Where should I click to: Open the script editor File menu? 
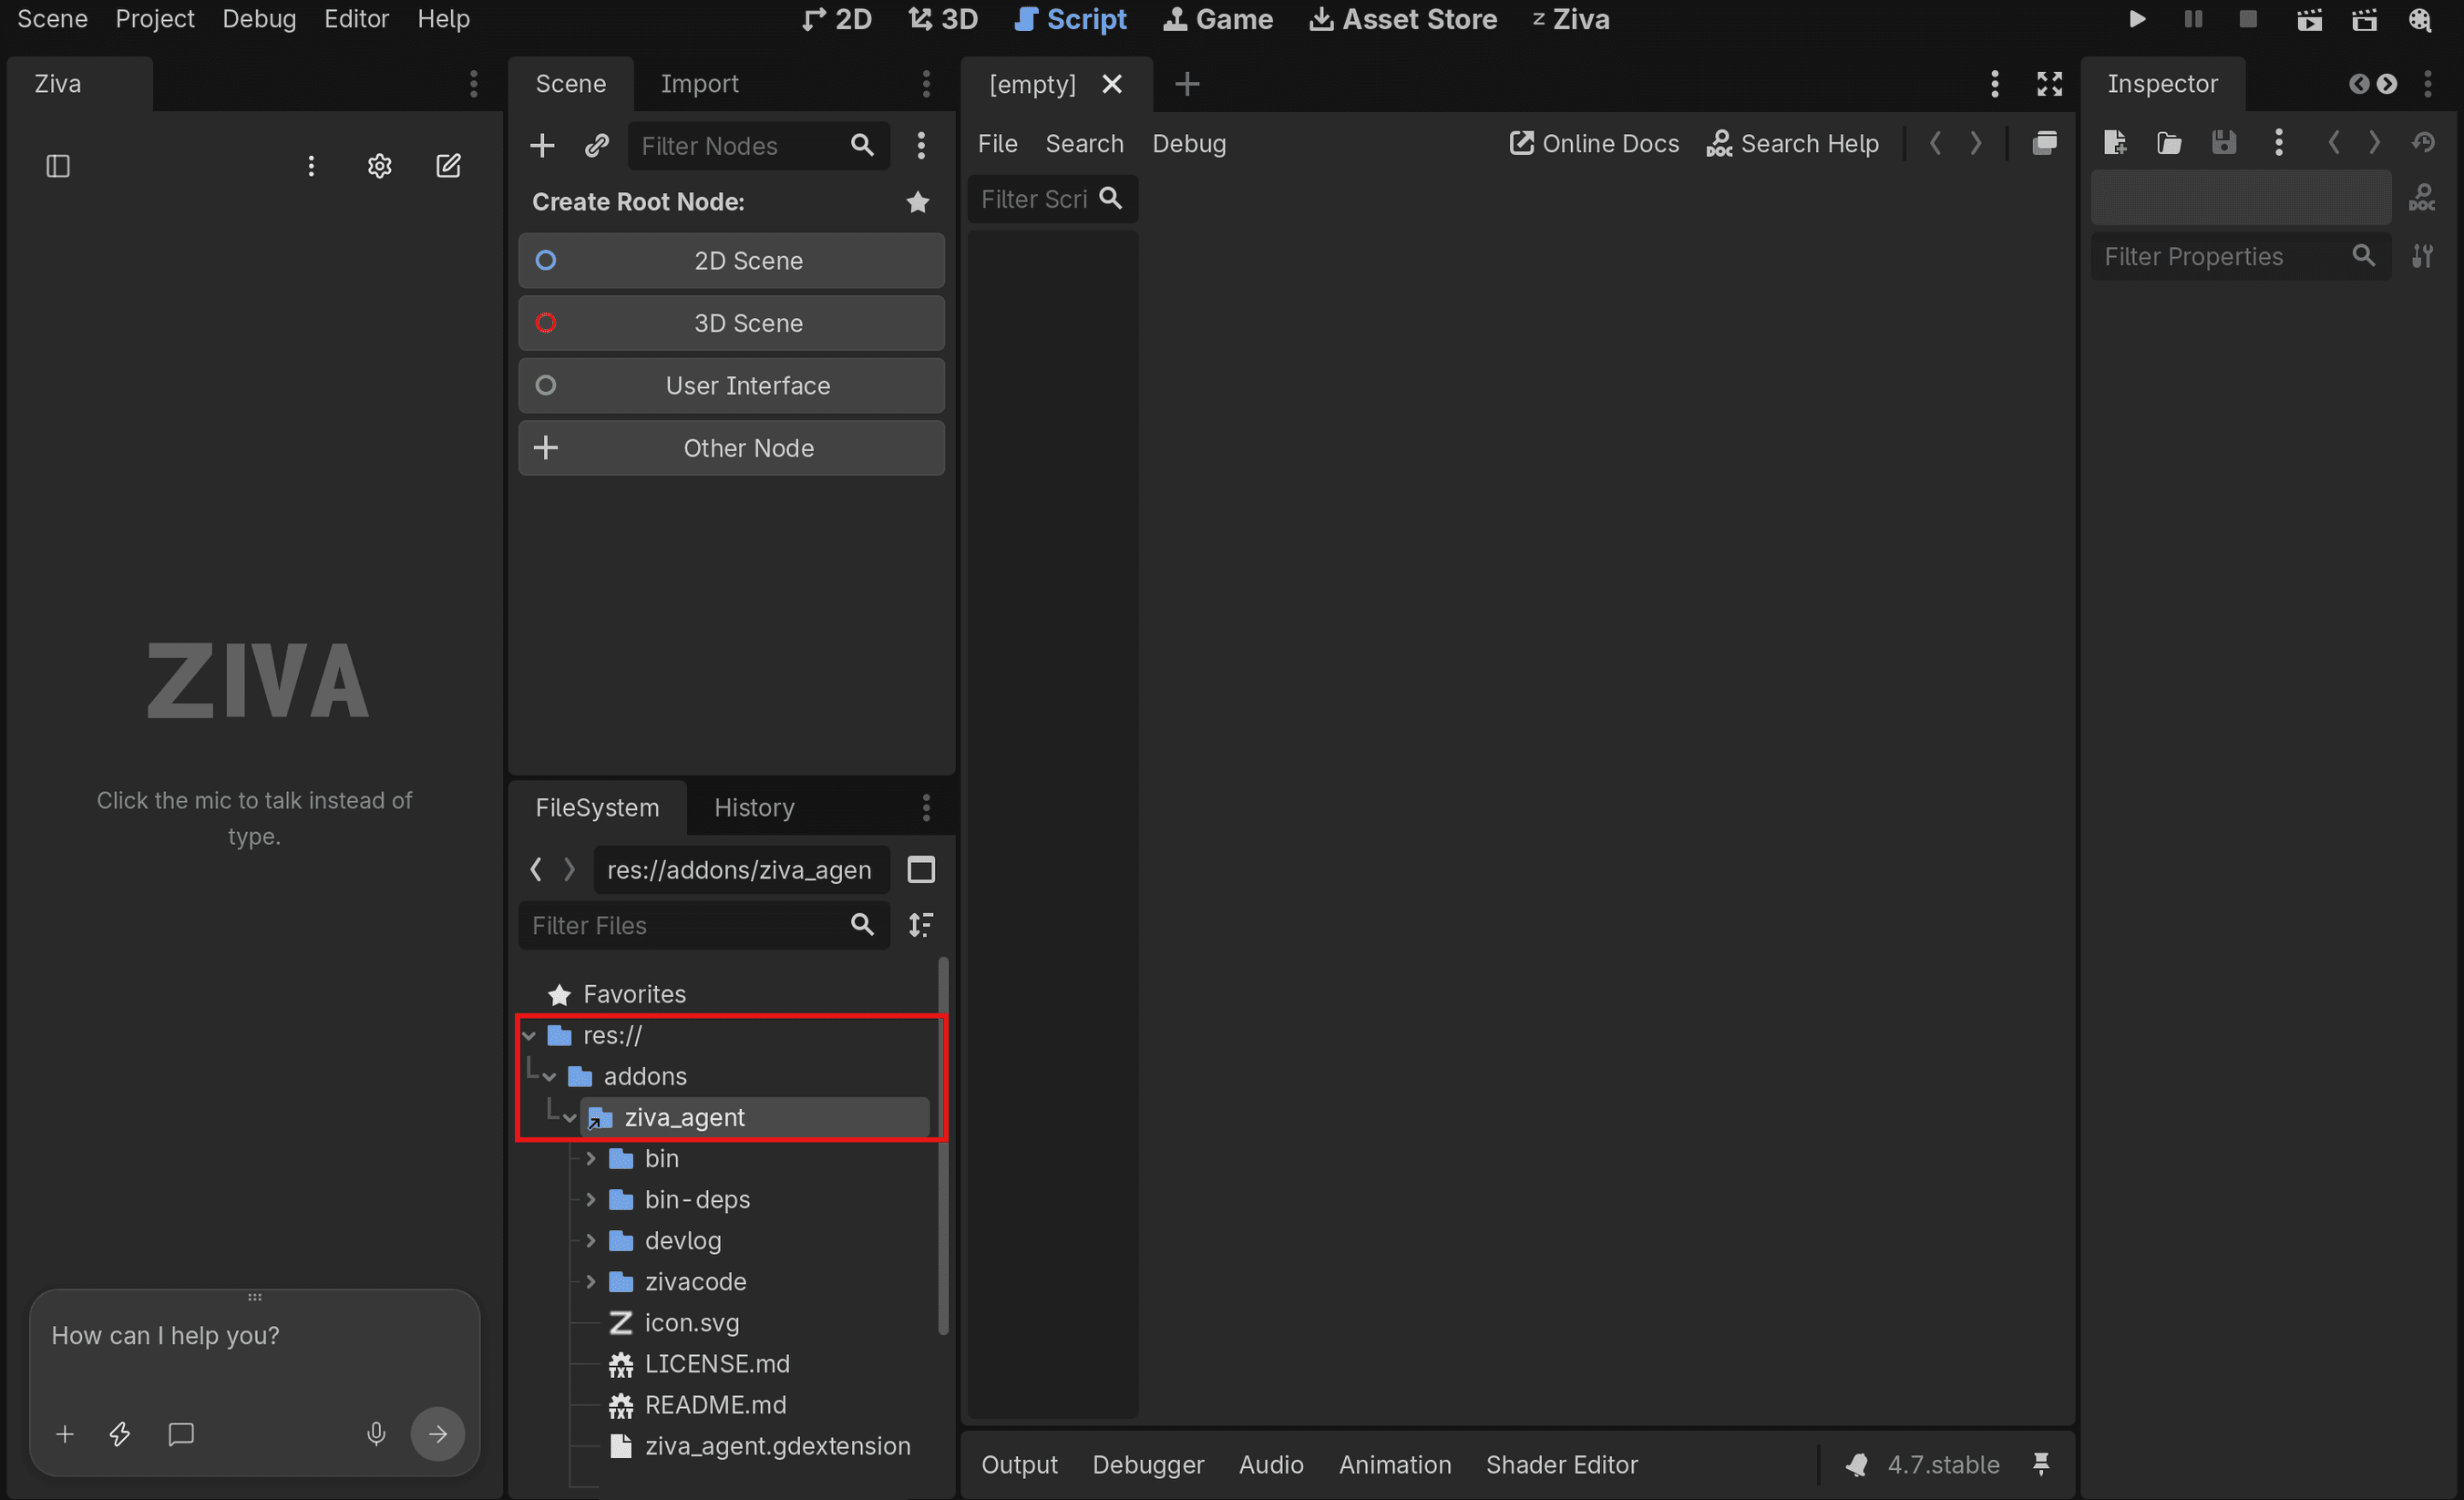pyautogui.click(x=997, y=144)
